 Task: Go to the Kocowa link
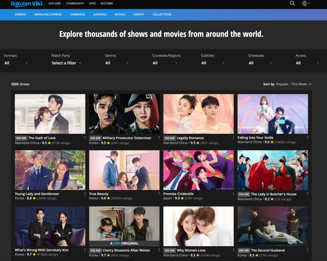tap(107, 4)
